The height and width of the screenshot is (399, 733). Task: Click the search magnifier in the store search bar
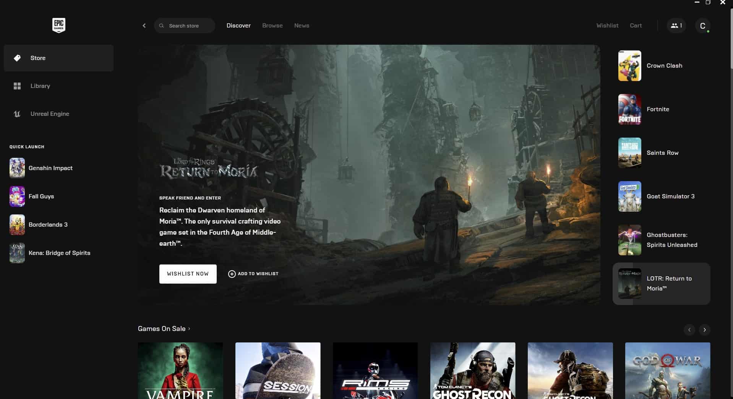162,25
